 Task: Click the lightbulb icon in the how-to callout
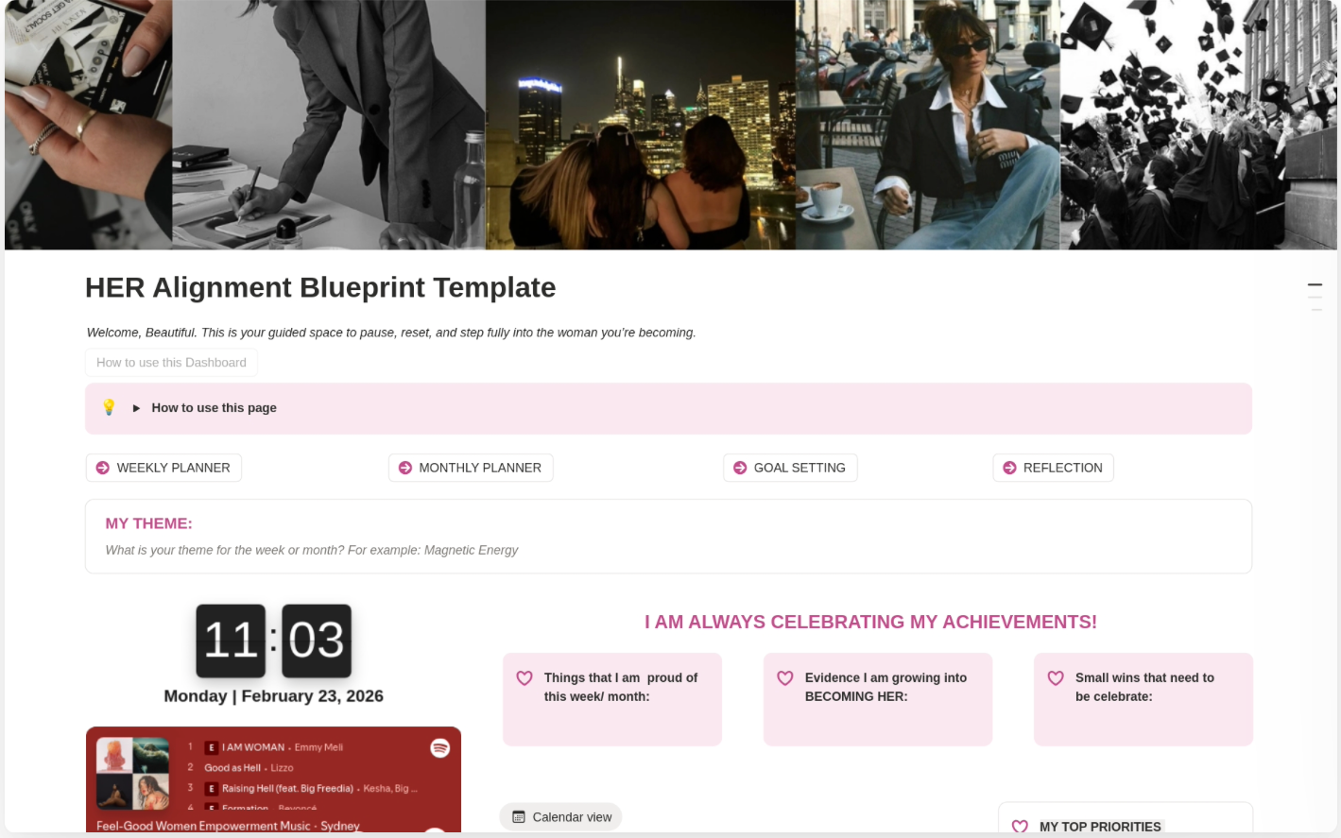point(109,407)
